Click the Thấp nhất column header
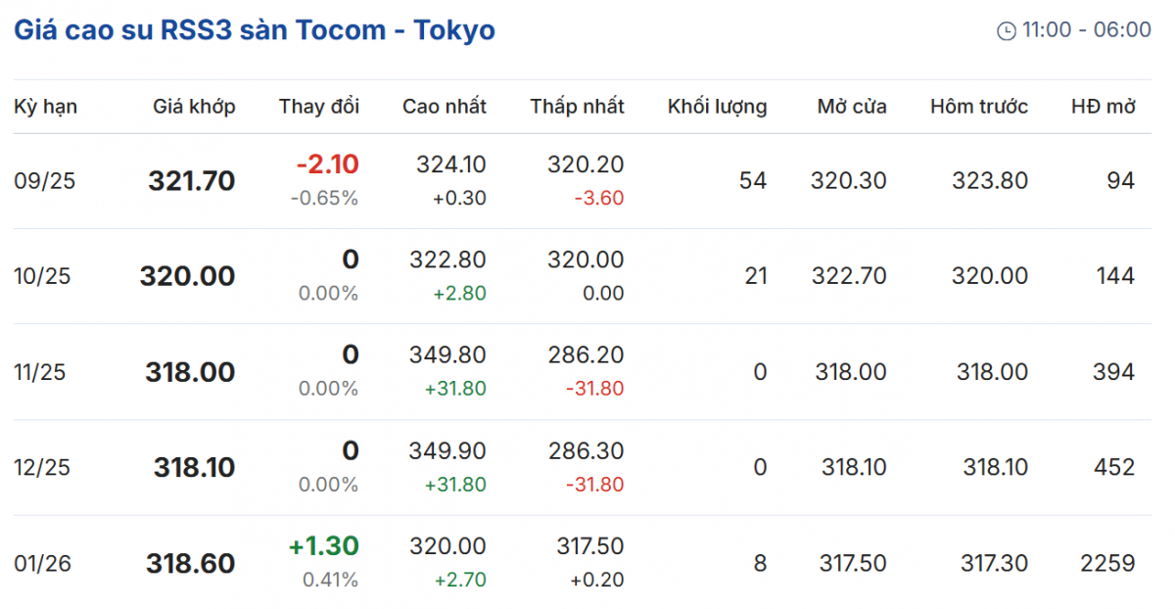The image size is (1175, 609). click(x=577, y=107)
